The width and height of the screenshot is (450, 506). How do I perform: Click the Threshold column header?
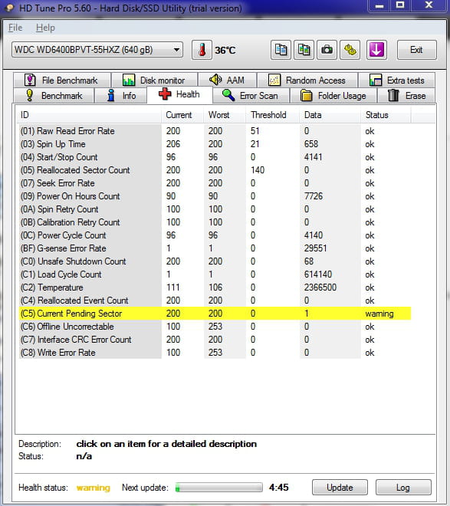pyautogui.click(x=272, y=115)
